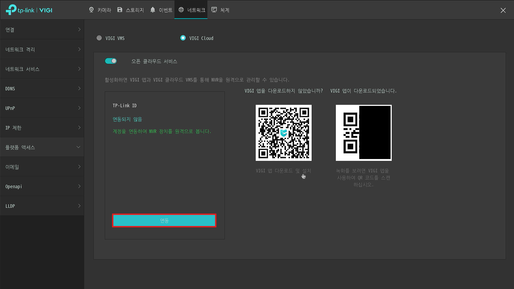Click the 연동 button to bind account

(x=164, y=220)
